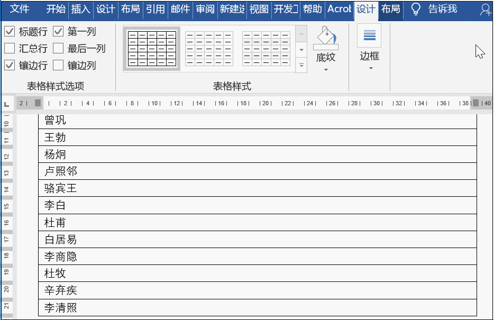Open the Acrobat ribbon tab

pos(339,9)
